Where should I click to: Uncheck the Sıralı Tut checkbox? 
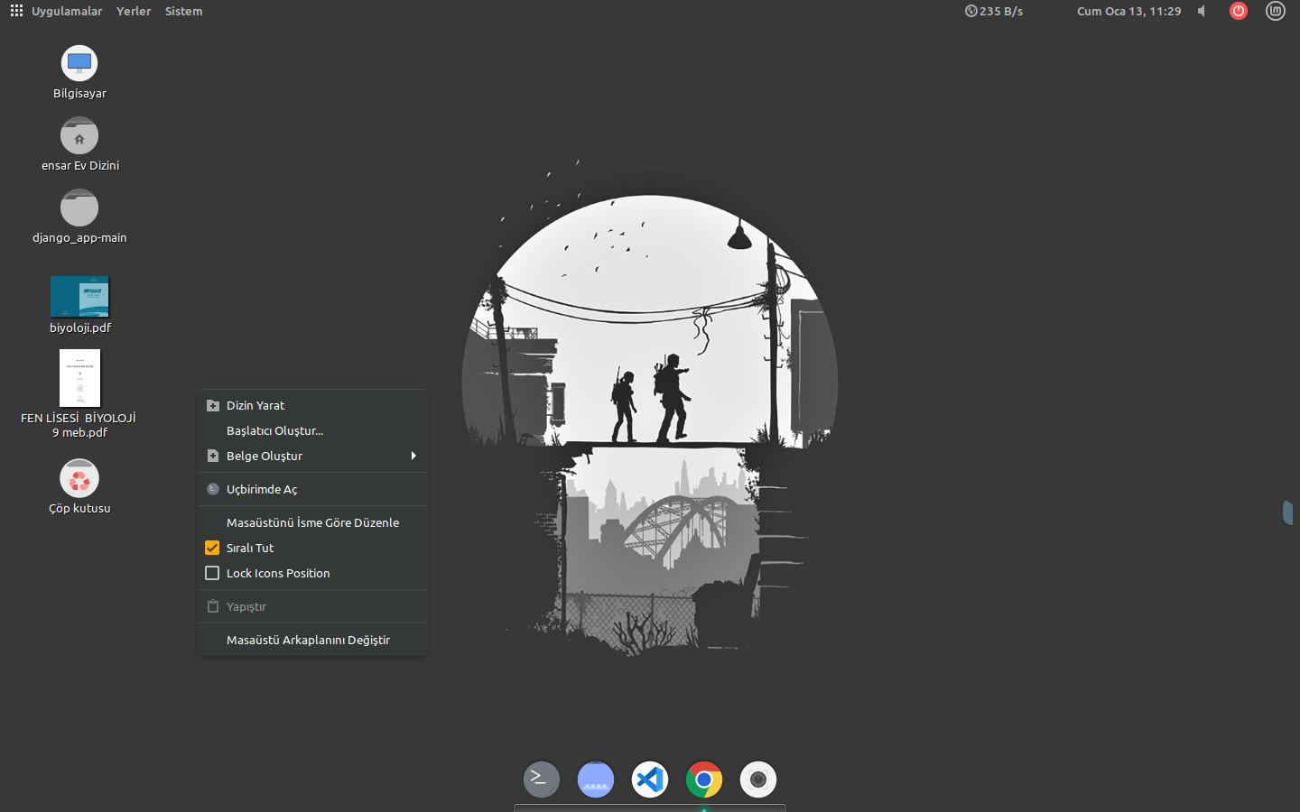[212, 548]
